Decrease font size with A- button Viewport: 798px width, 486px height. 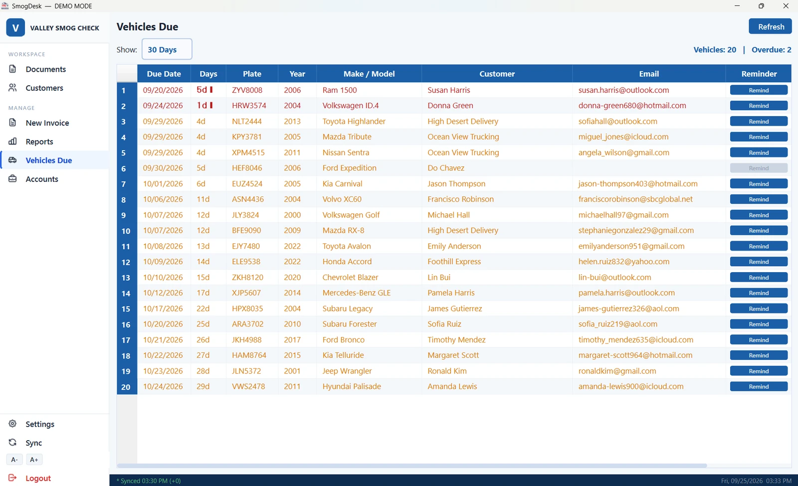click(x=14, y=460)
